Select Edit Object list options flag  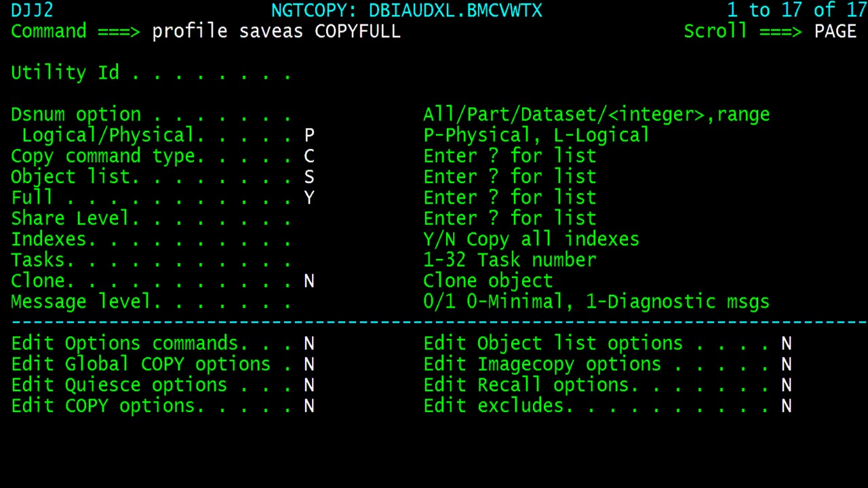(x=787, y=344)
